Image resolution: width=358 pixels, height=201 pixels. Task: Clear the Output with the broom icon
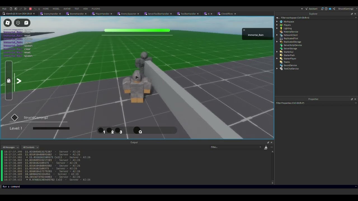pos(266,147)
